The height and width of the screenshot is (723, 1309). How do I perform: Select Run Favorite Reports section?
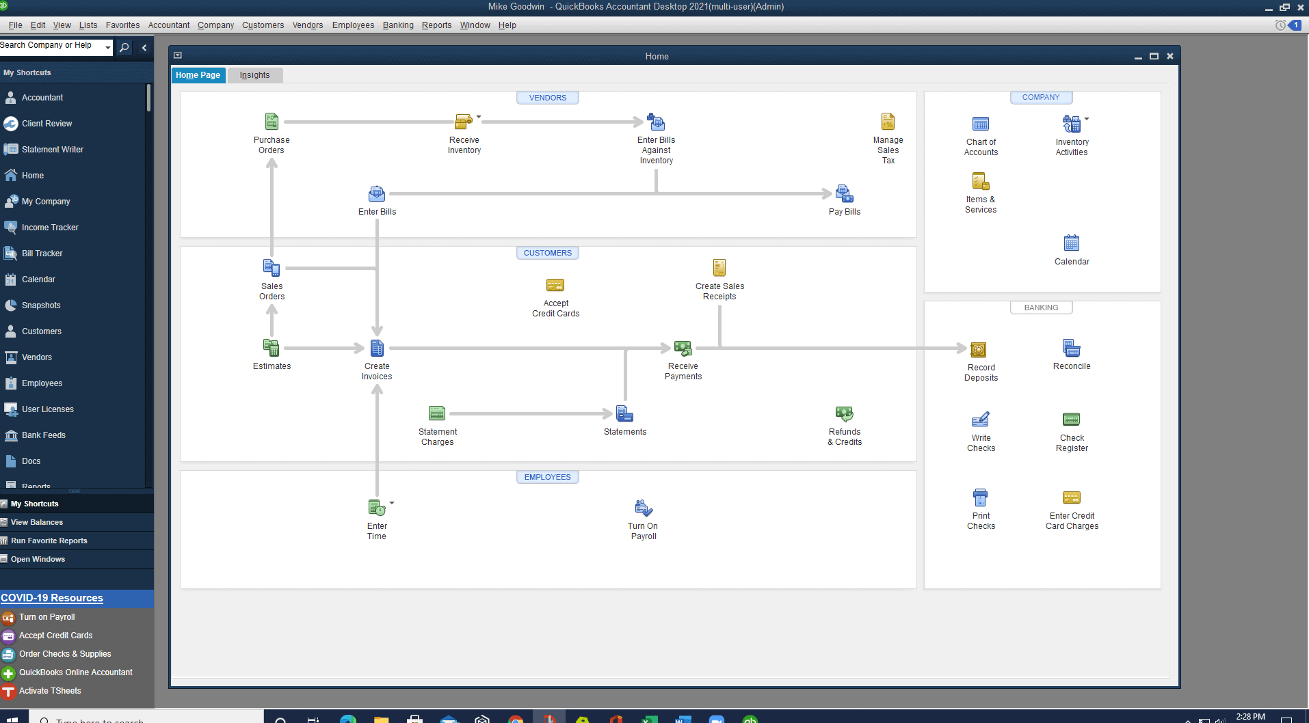pos(77,541)
